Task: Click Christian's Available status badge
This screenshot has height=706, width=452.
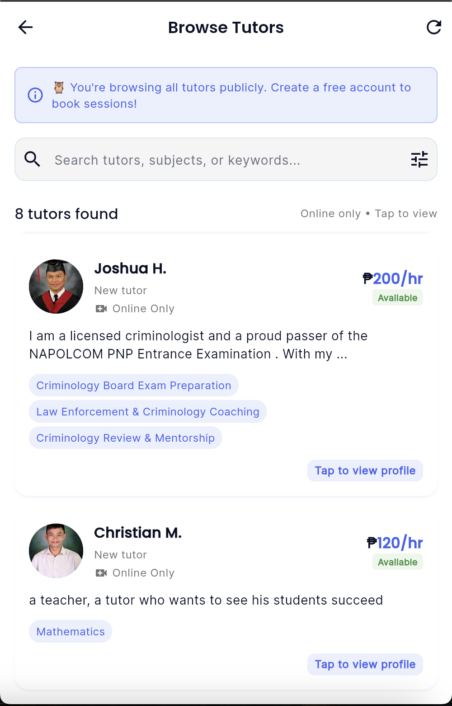Action: point(397,562)
